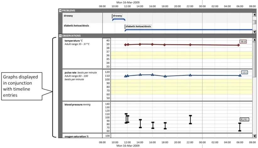The image size is (258, 148).
Task: Click the temperature diamond marker at 14:00
Action: (140, 44)
